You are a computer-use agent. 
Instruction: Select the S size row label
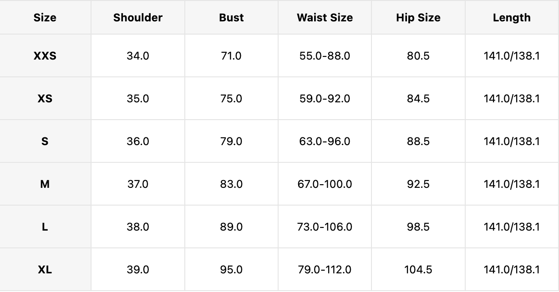[45, 141]
